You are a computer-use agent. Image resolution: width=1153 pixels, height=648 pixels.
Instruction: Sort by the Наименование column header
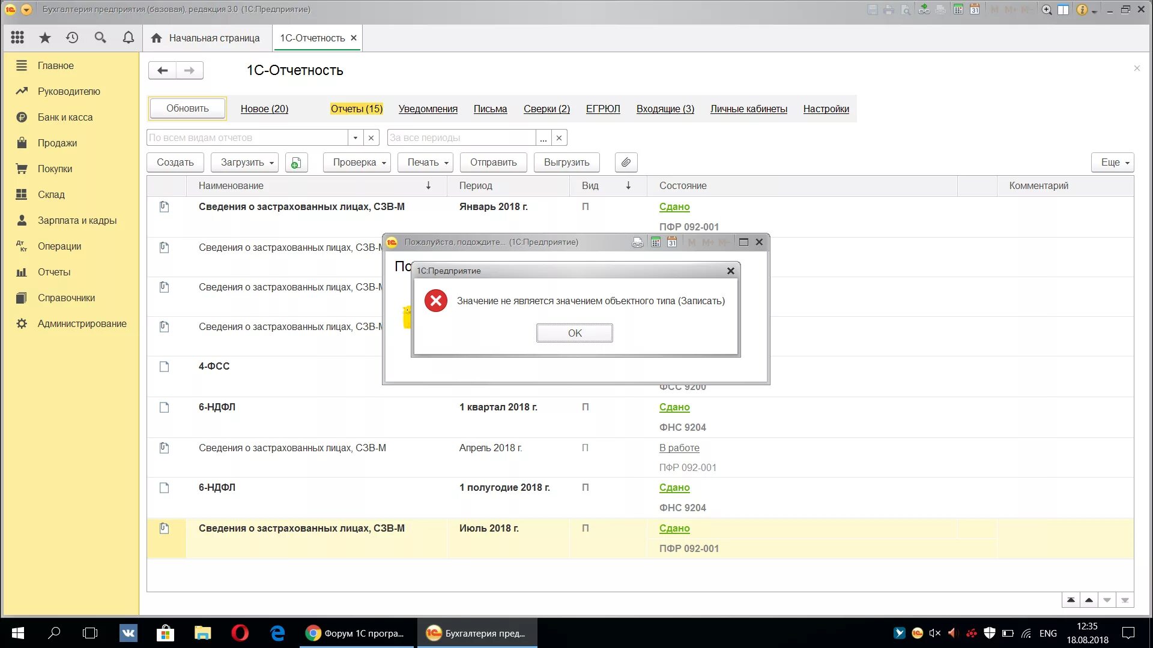231,185
